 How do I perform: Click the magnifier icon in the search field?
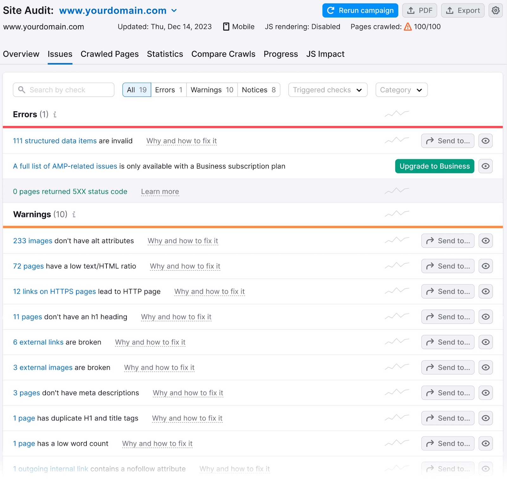coord(22,90)
